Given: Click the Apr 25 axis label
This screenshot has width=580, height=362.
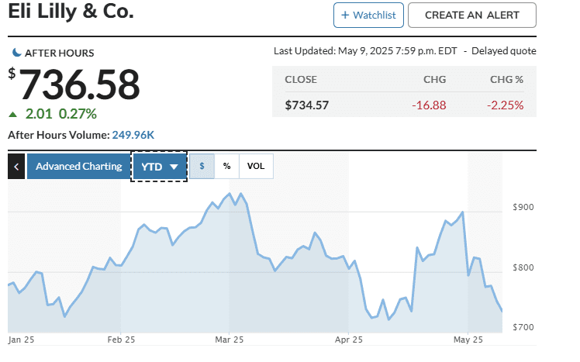Looking at the screenshot, I should coord(348,340).
